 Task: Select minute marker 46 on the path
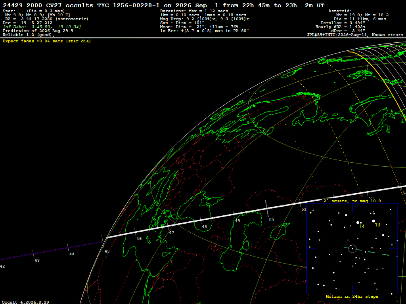click(x=139, y=239)
